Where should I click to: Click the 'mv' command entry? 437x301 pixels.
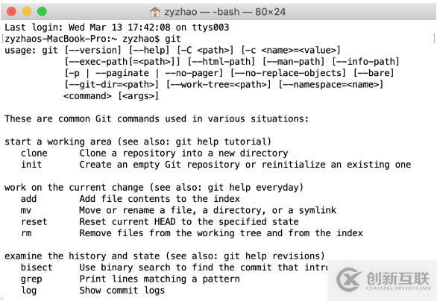coord(25,210)
